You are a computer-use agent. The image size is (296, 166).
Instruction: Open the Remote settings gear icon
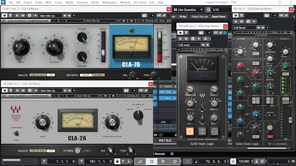[172, 154]
